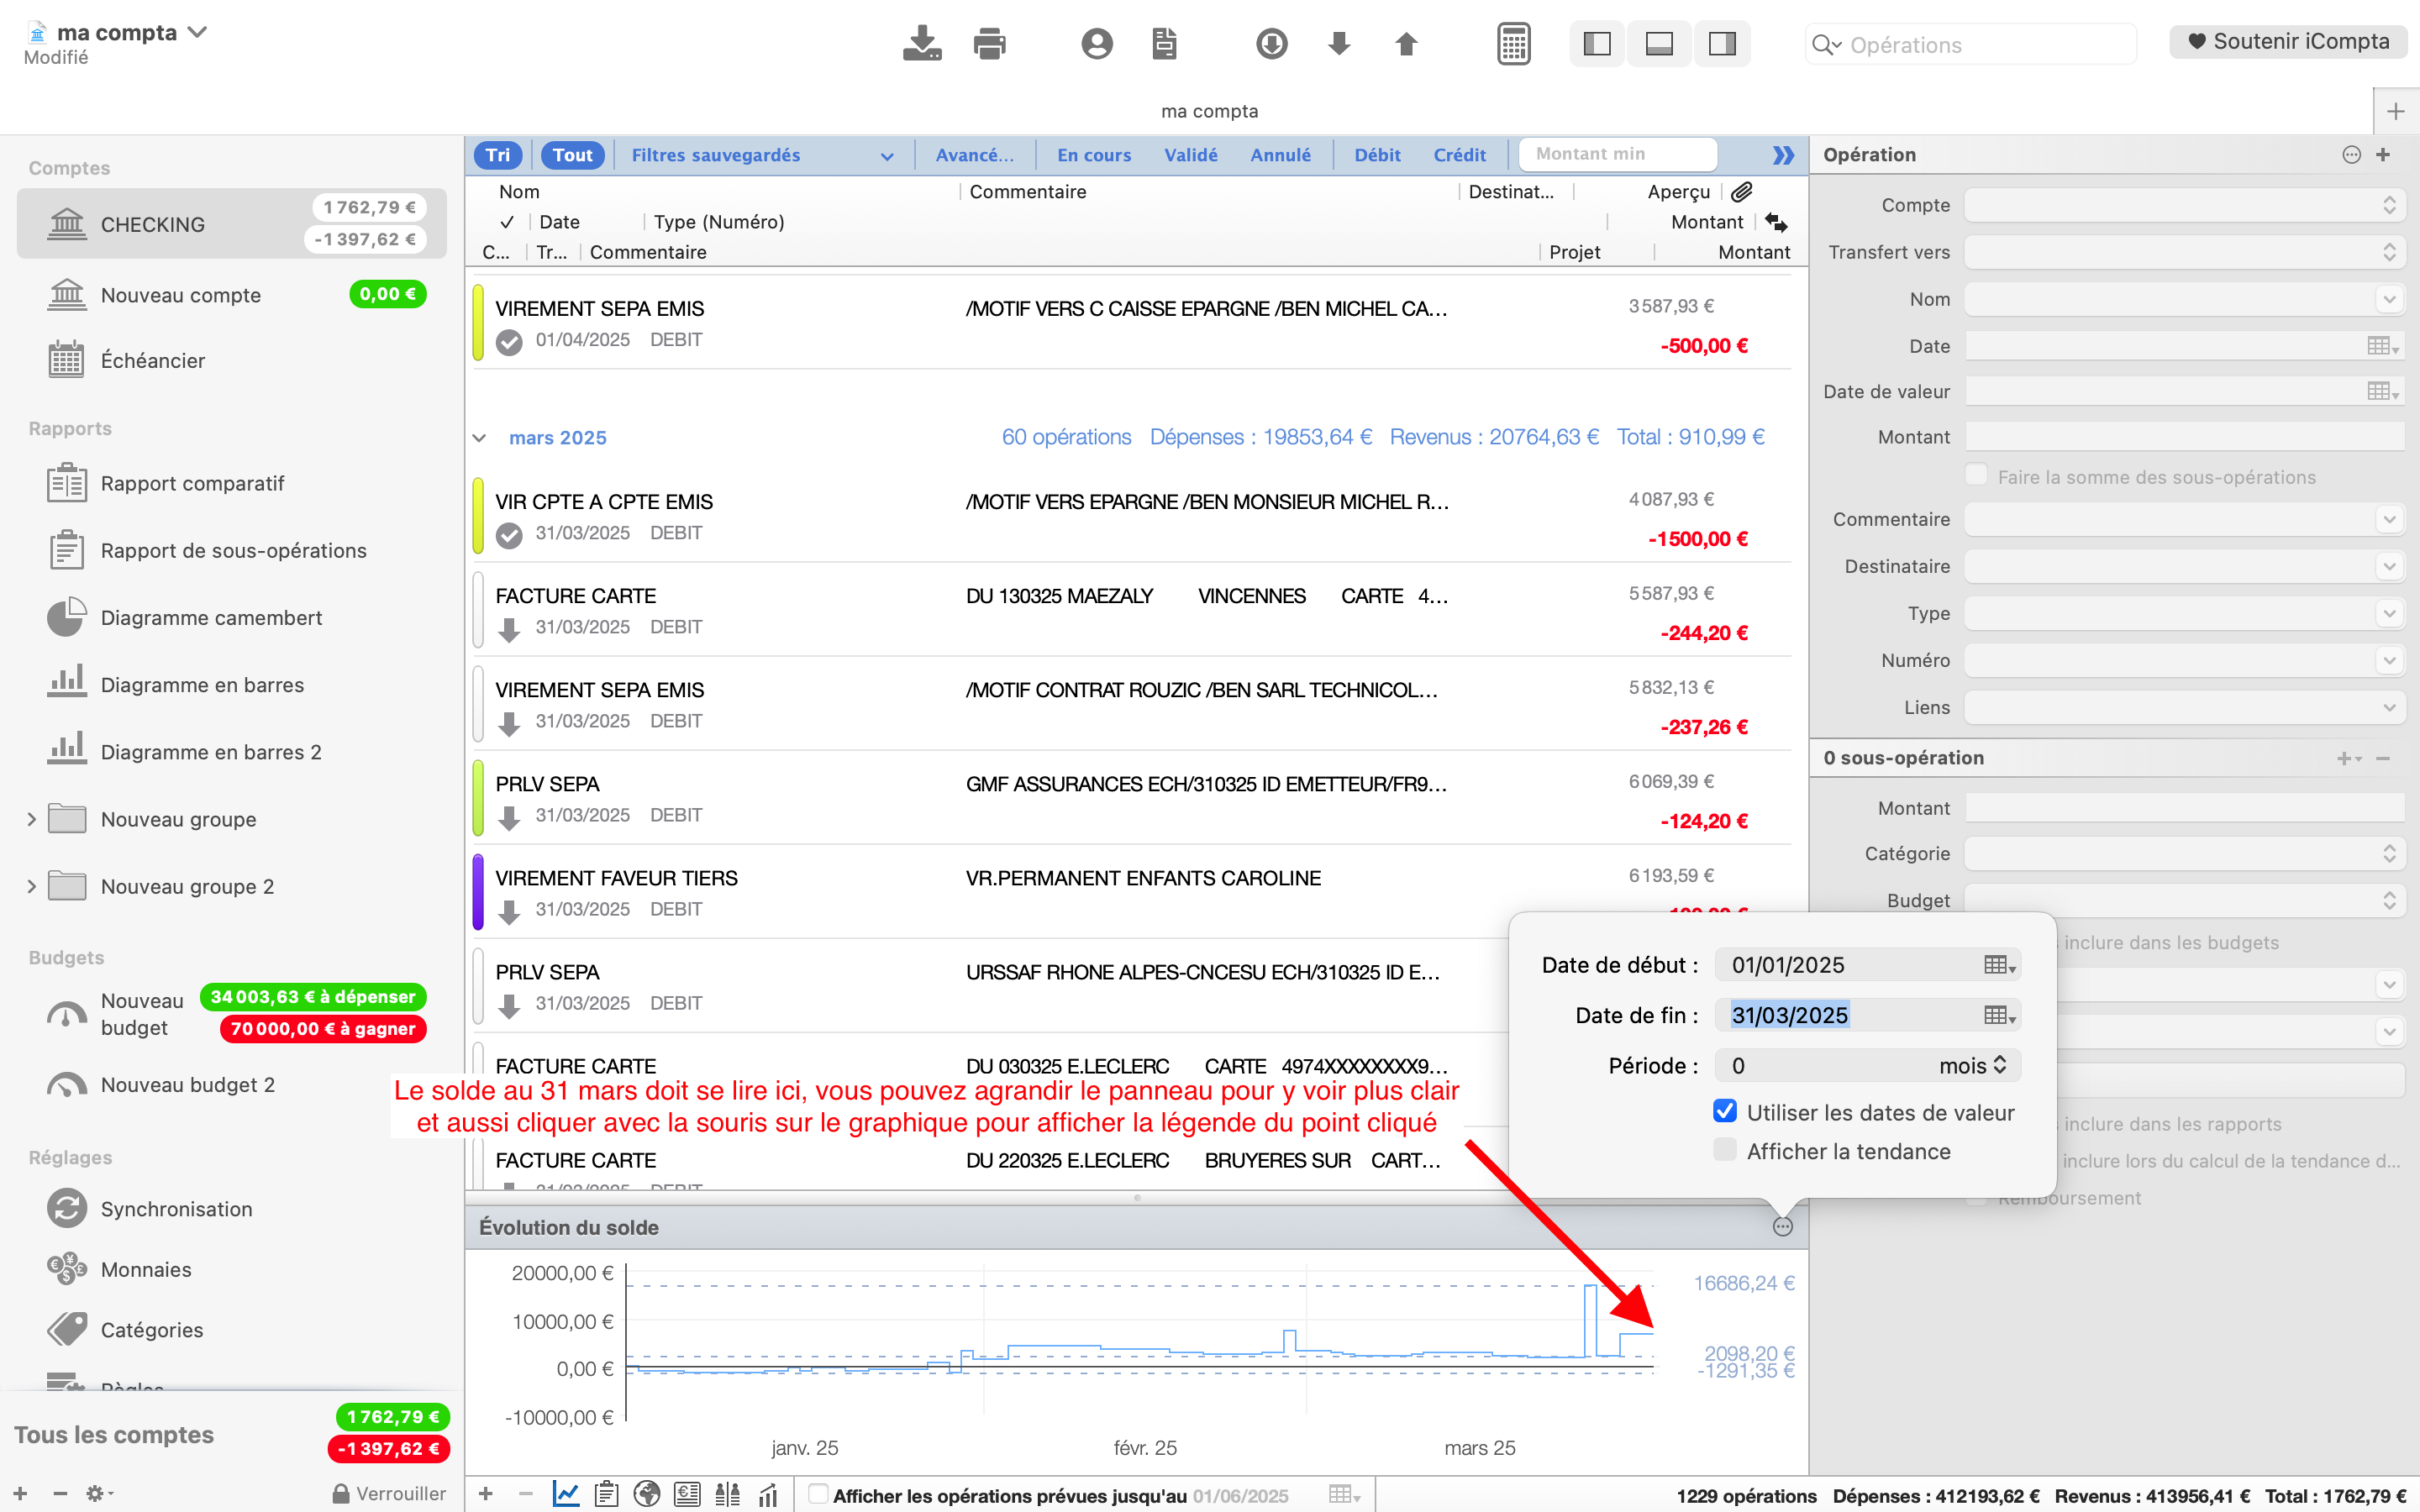Image resolution: width=2420 pixels, height=1512 pixels.
Task: Click Soutenir iCompta button
Action: click(2288, 41)
